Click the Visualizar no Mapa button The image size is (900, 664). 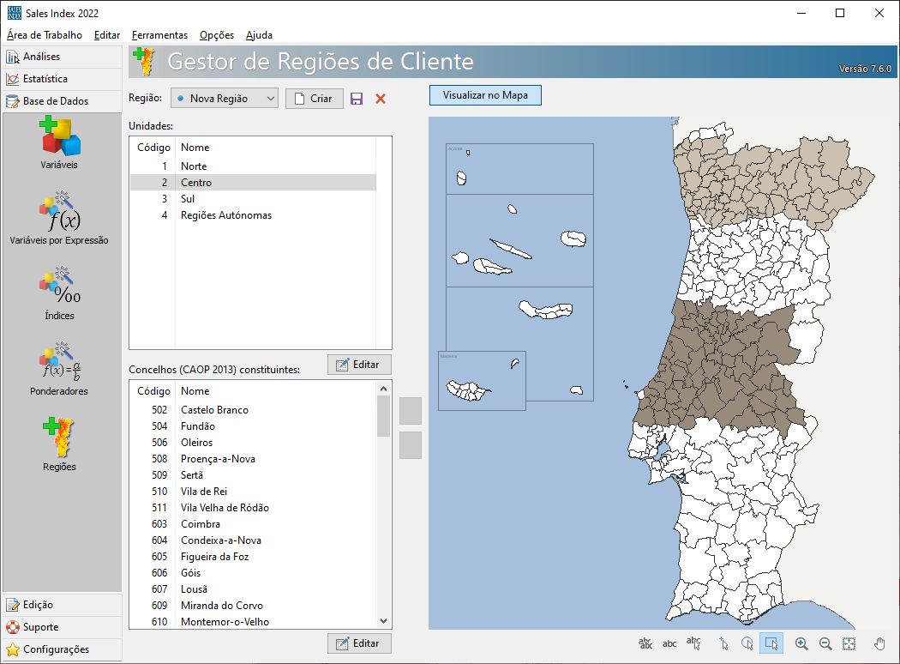[485, 94]
